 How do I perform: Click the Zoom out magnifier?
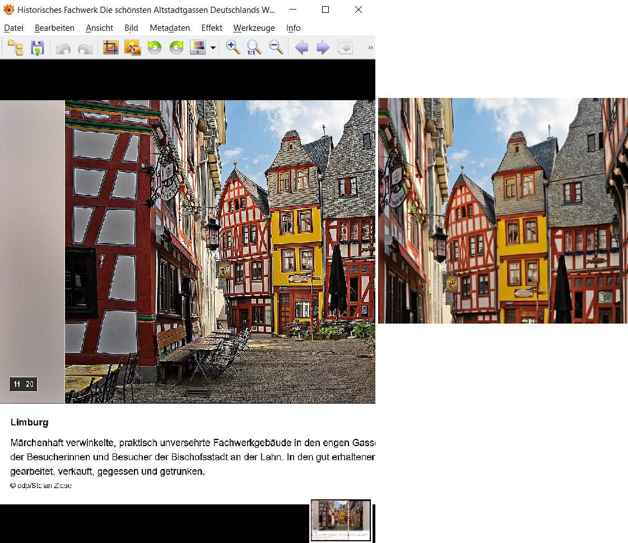coord(276,48)
